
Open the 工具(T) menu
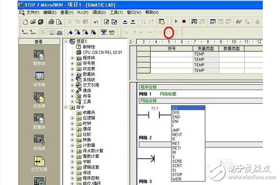pyautogui.click(x=116, y=12)
